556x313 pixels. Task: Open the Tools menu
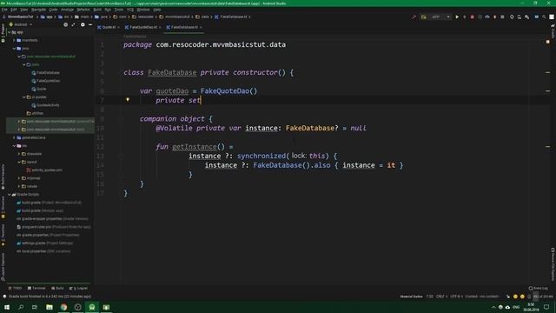click(x=119, y=10)
